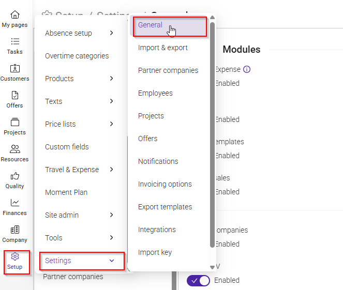Open the Offers document icon
The height and width of the screenshot is (290, 343).
[15, 95]
